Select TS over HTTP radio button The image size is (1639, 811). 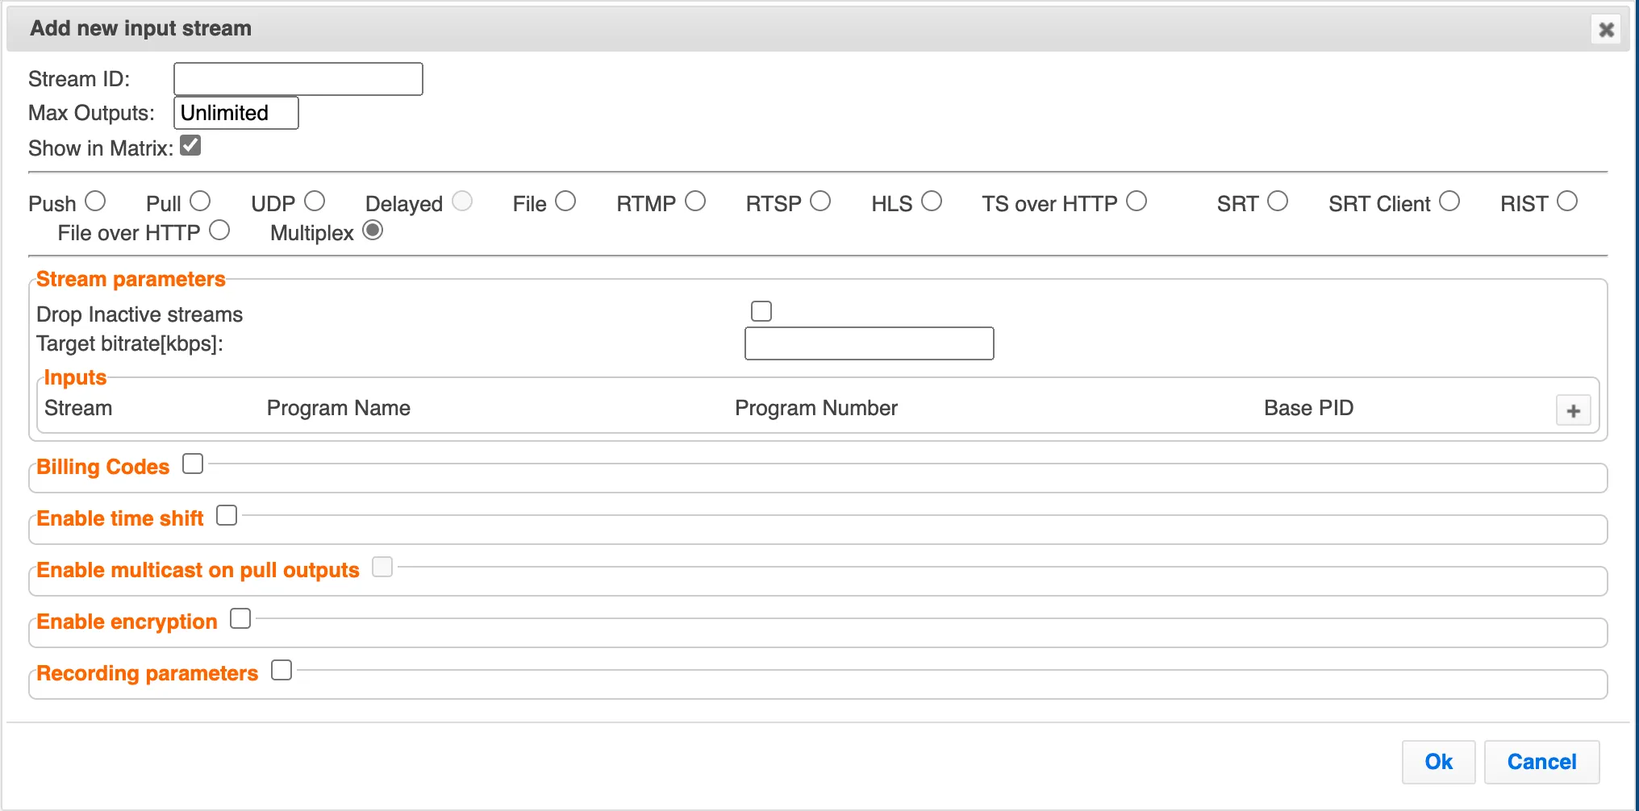tap(1136, 201)
